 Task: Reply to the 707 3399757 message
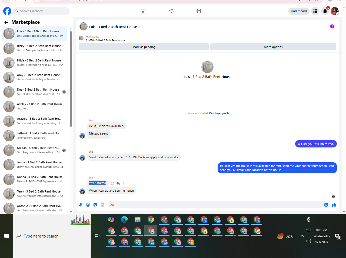click(x=118, y=183)
